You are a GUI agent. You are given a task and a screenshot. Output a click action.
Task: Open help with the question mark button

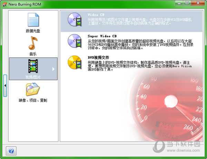[x=11, y=151]
